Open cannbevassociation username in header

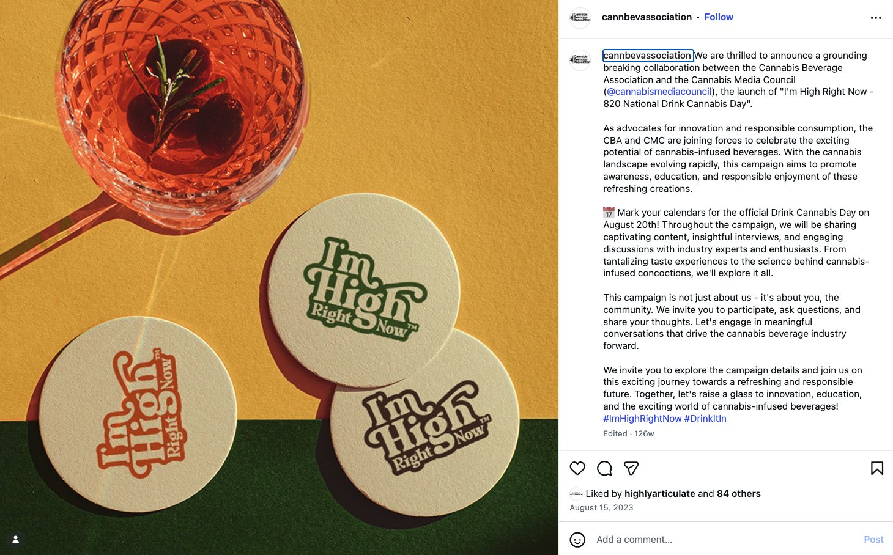point(647,17)
